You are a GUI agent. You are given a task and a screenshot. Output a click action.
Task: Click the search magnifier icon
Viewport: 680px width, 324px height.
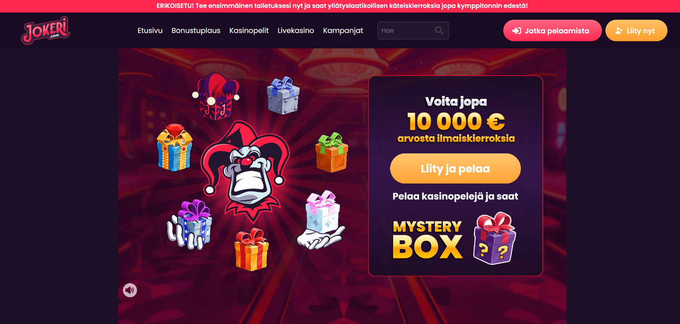pos(439,30)
